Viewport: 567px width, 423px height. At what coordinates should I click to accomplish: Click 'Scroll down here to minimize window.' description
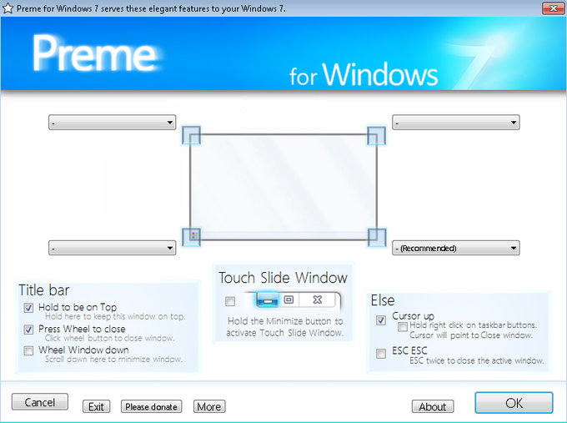(x=113, y=360)
